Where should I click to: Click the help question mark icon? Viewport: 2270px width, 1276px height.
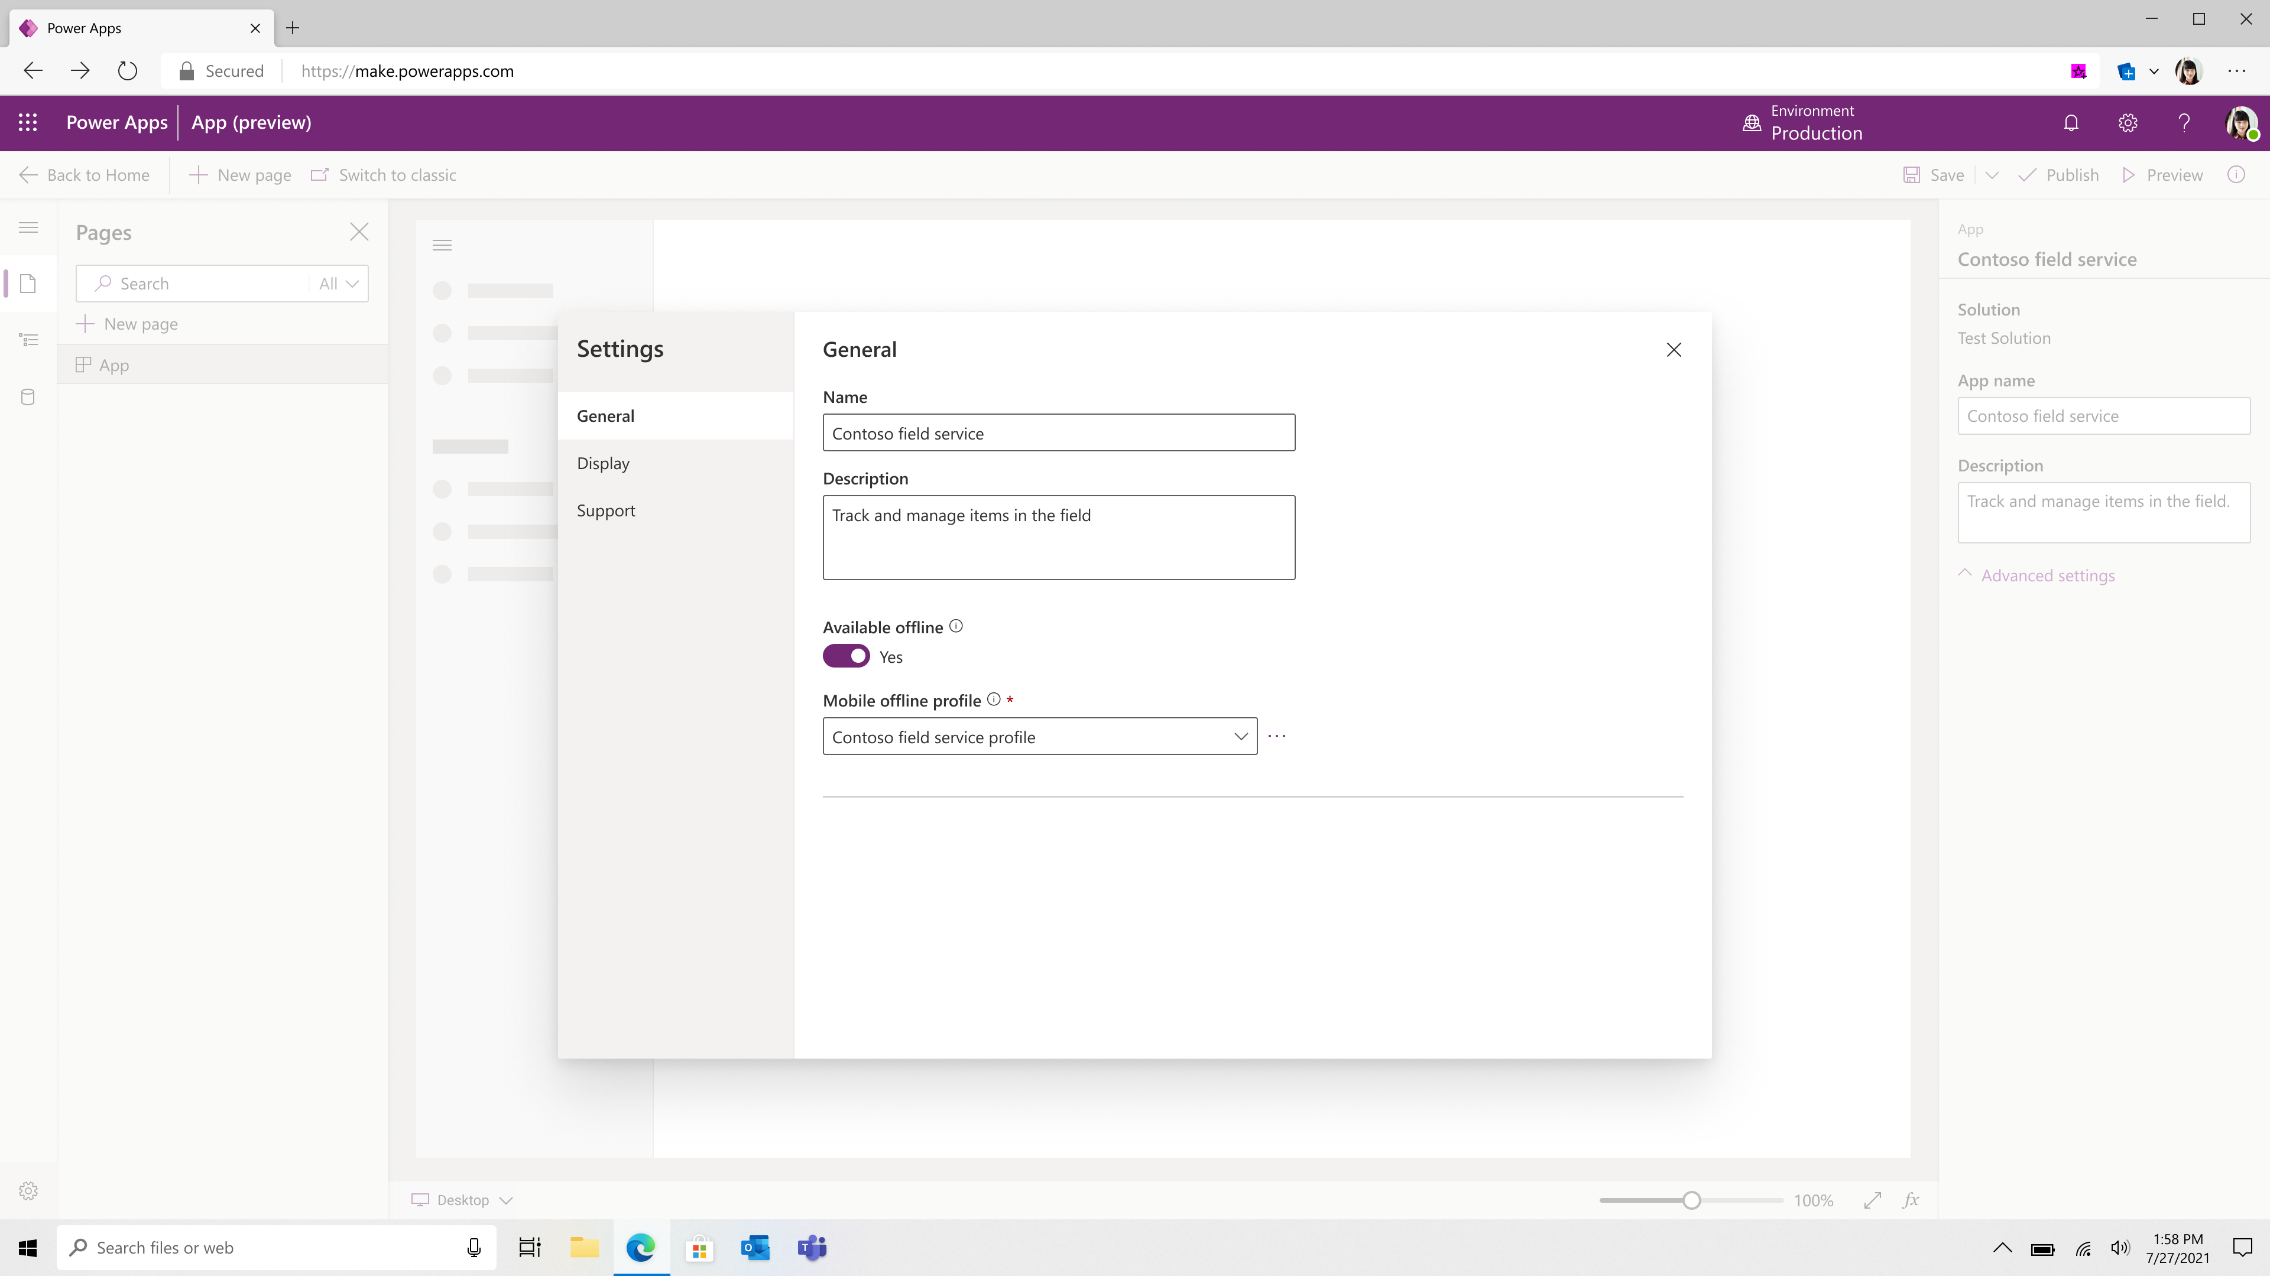pyautogui.click(x=2184, y=123)
